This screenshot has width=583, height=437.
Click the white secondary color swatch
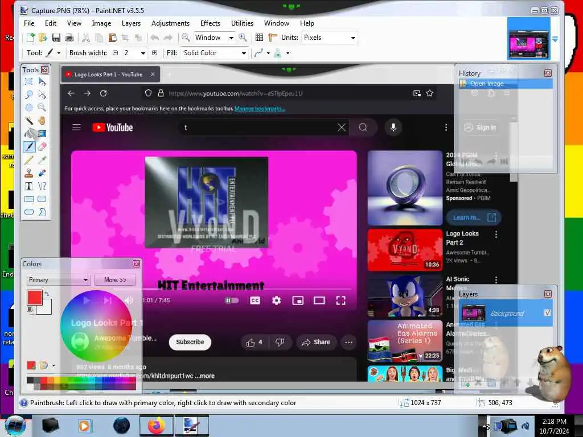[46, 308]
